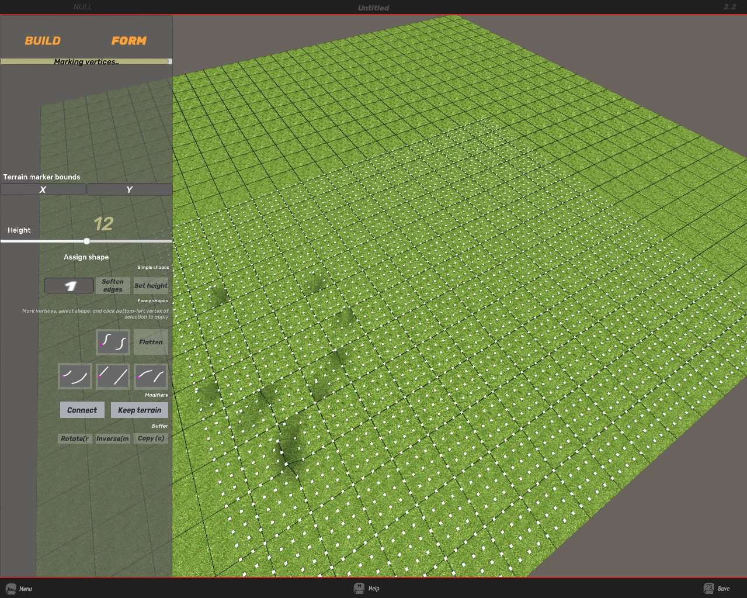Switch to the BUILD tab
Viewport: 747px width, 598px height.
(x=43, y=41)
